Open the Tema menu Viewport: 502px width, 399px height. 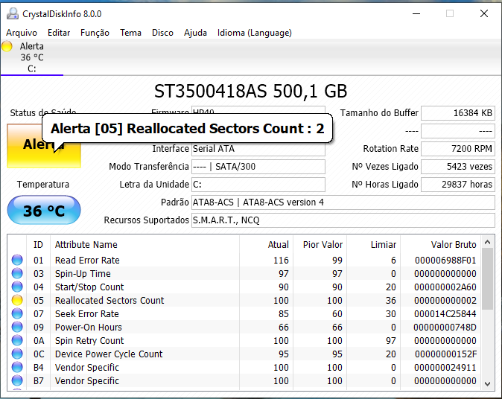tap(130, 33)
